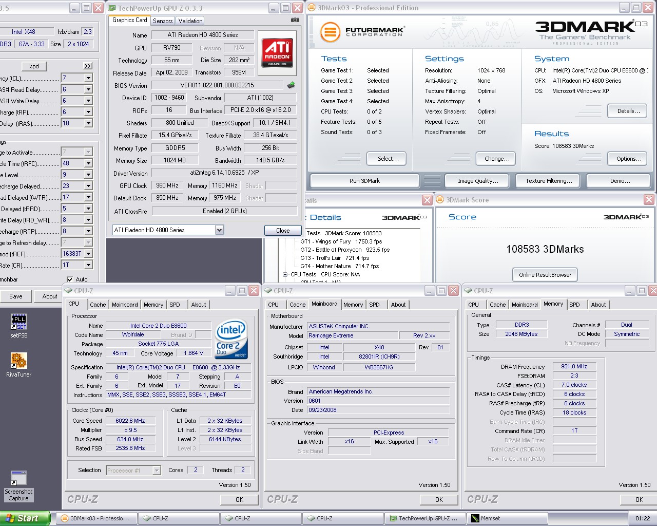Click the BIOS save chip icon in GPU-Z
The image size is (657, 526).
click(x=291, y=85)
